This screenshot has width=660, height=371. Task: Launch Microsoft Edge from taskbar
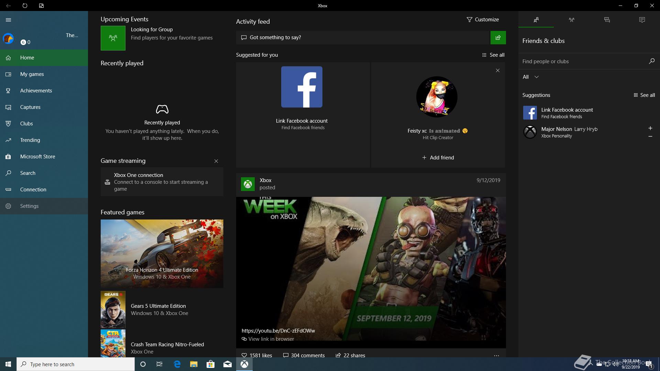tap(177, 364)
